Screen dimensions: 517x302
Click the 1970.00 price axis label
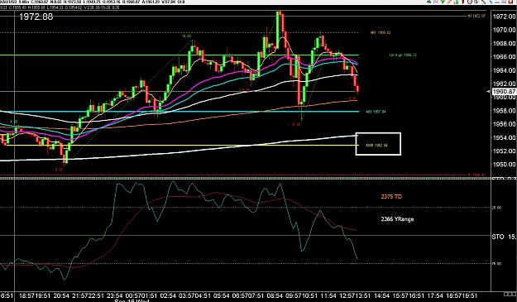504,30
